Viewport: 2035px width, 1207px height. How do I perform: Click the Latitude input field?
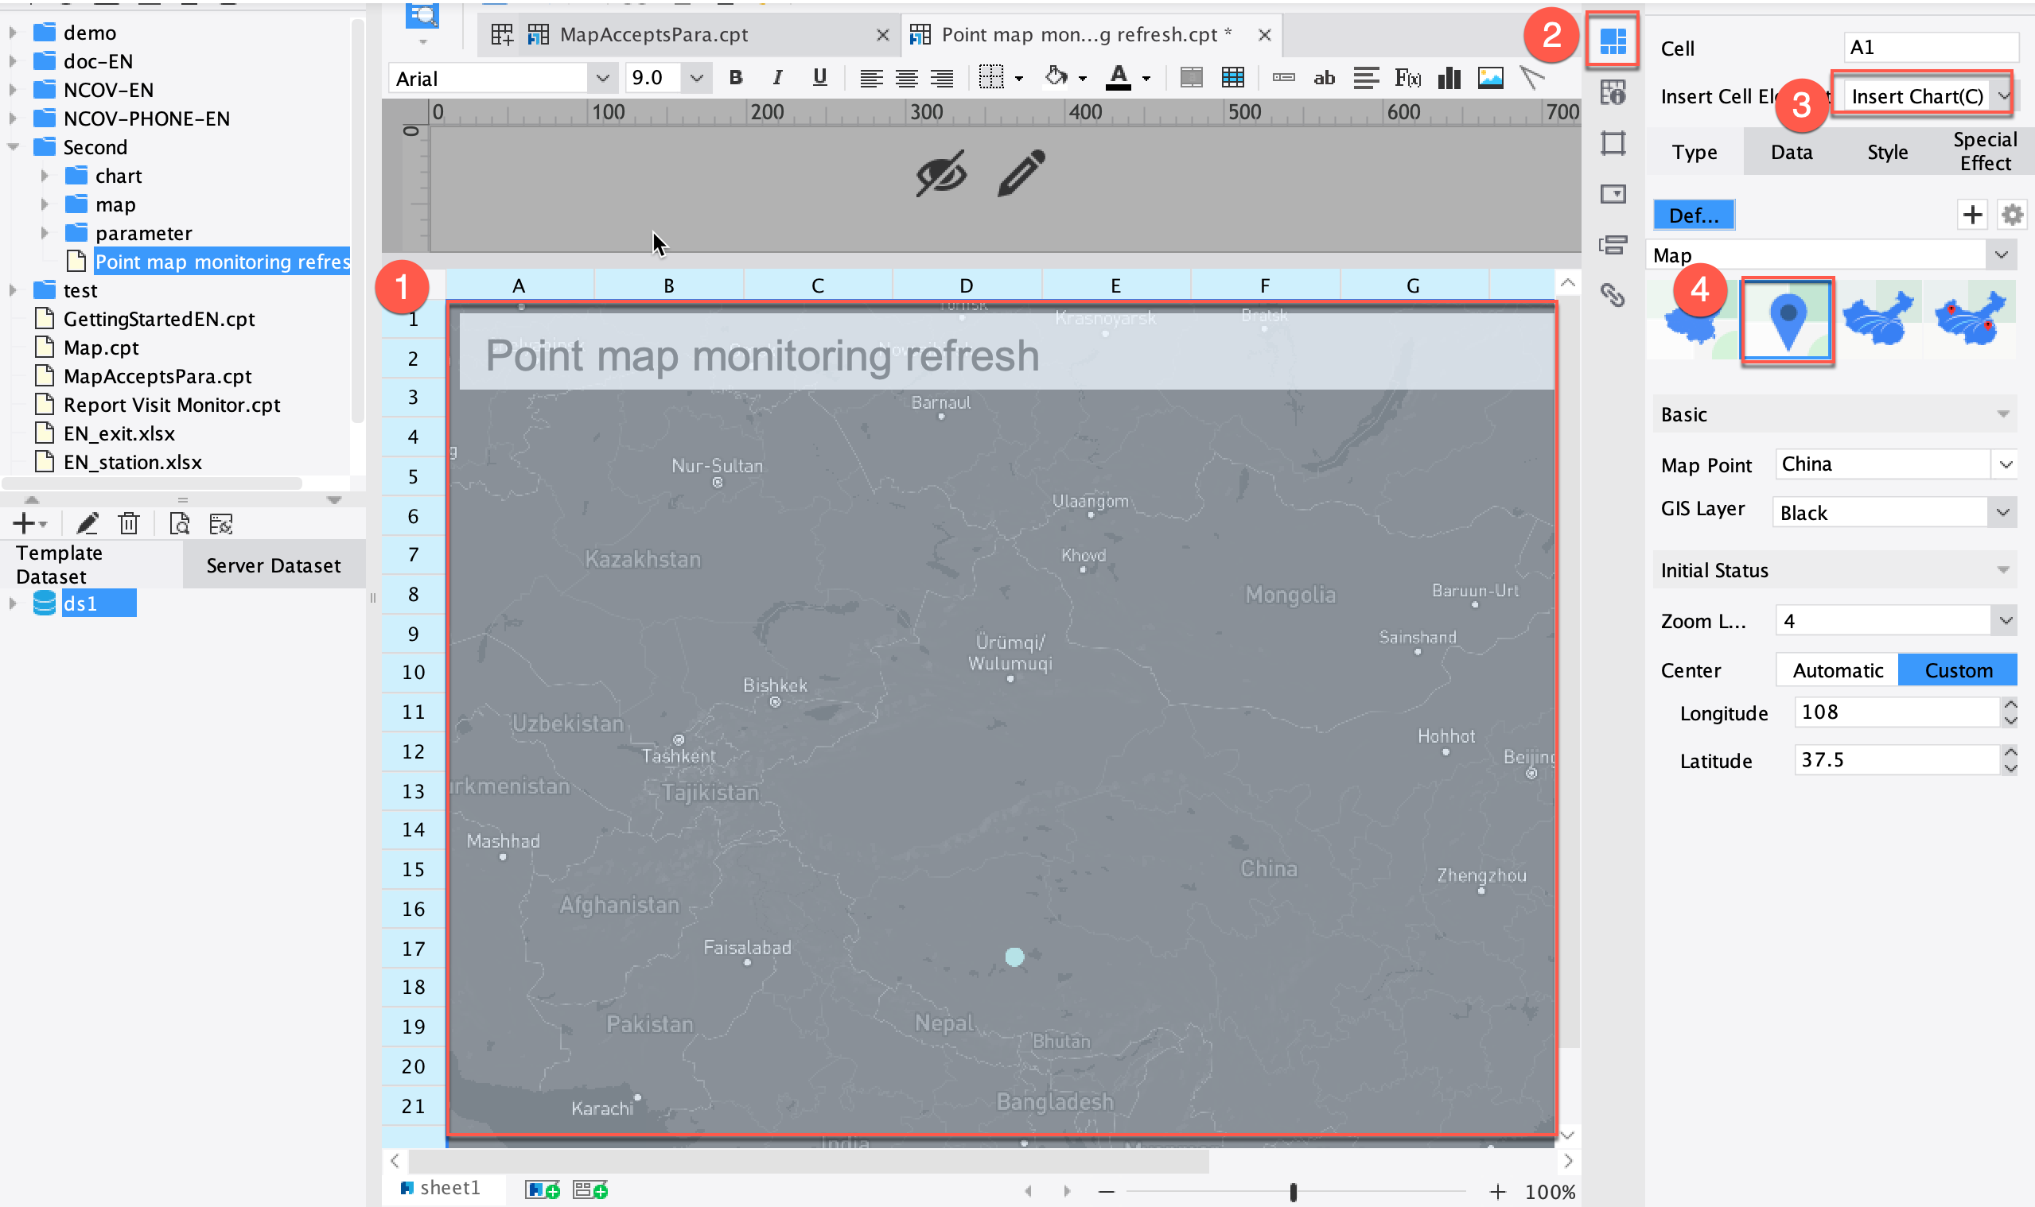1897,760
